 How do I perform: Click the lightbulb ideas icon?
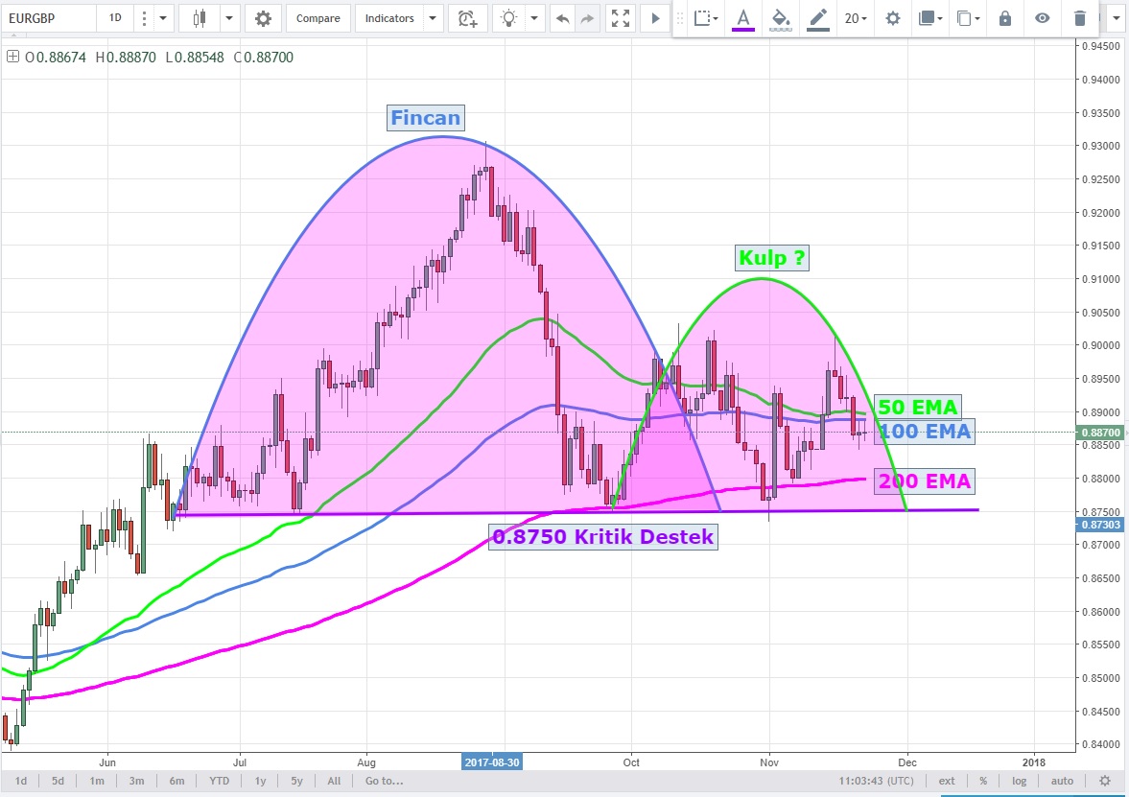point(510,18)
